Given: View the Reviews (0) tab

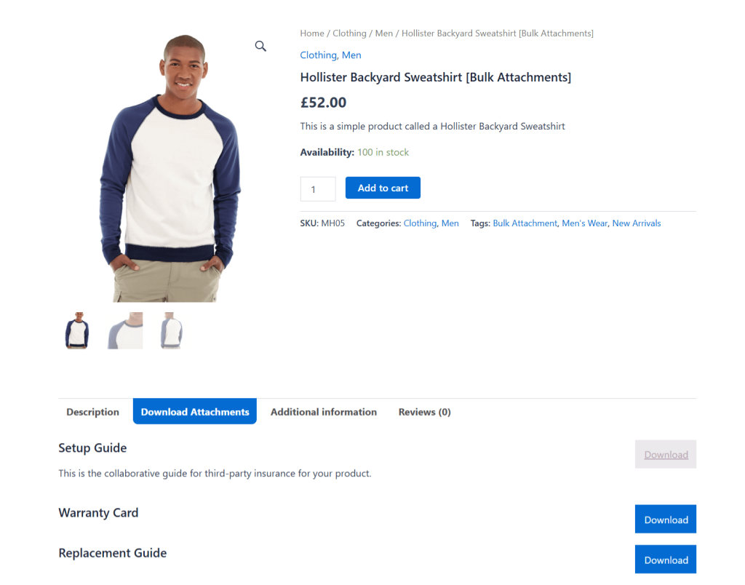Looking at the screenshot, I should pos(424,411).
